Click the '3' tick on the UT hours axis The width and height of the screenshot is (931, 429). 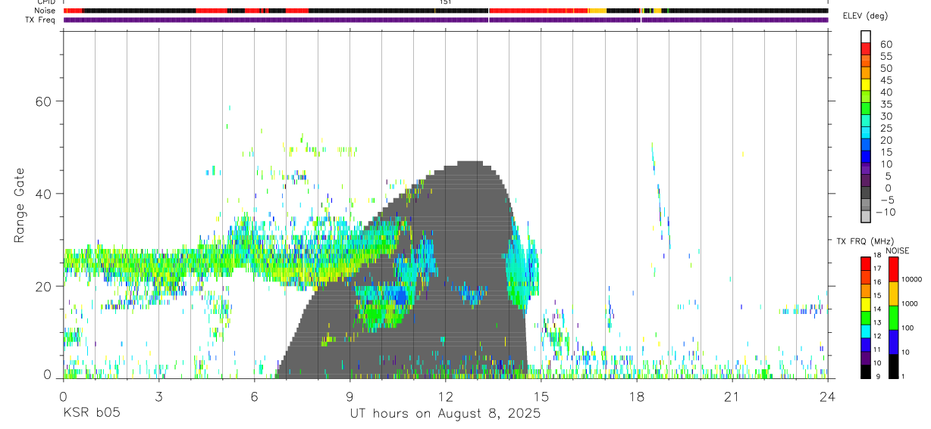158,396
